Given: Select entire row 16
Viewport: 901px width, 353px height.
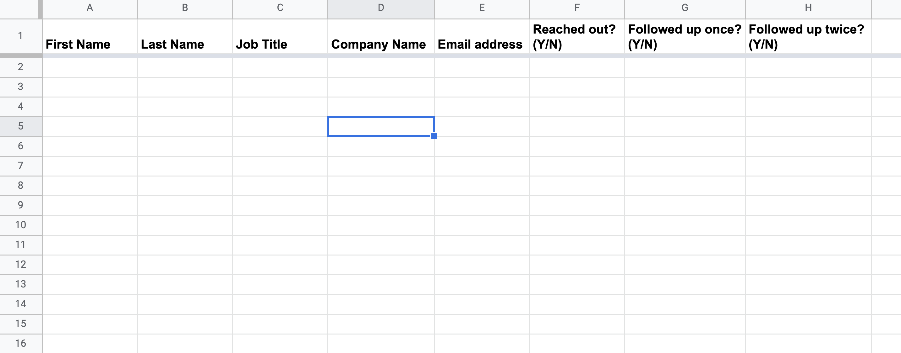Looking at the screenshot, I should (x=20, y=343).
